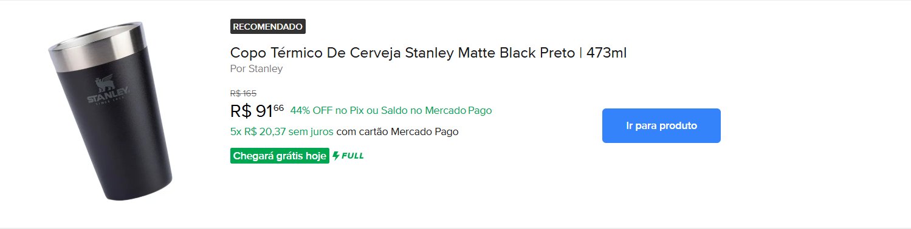The height and width of the screenshot is (229, 911).
Task: Click the com cartão Mercado Pago text
Action: pyautogui.click(x=397, y=131)
